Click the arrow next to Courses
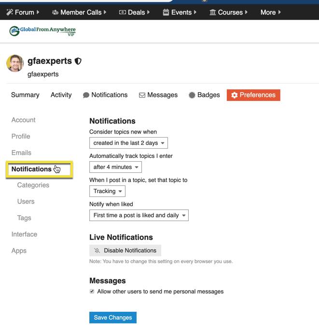The width and height of the screenshot is (319, 336). pos(246,12)
